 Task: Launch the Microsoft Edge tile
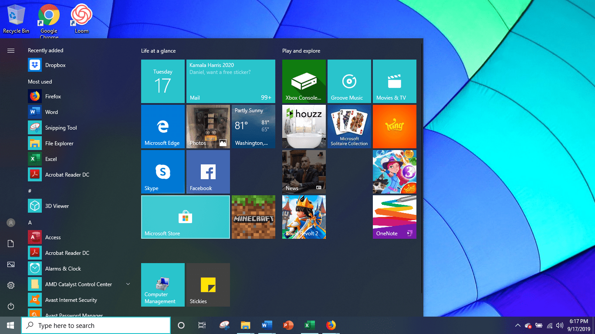click(163, 127)
